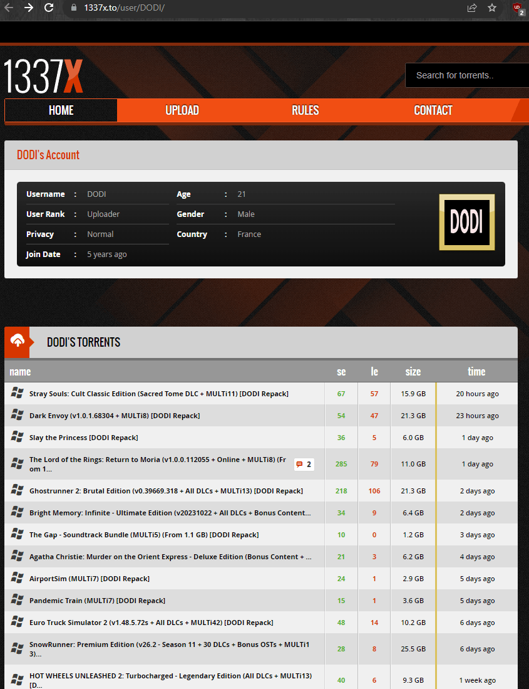Open Stray Souls: Cult Classic Edition torrent
Screen dimensions: 529x689
(x=159, y=394)
